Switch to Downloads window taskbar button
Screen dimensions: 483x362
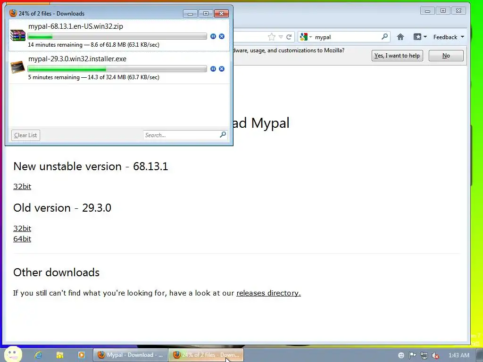point(206,355)
